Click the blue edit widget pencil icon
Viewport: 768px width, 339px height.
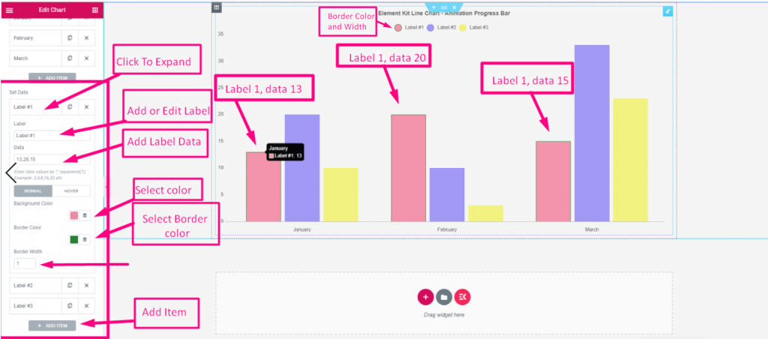pyautogui.click(x=667, y=11)
